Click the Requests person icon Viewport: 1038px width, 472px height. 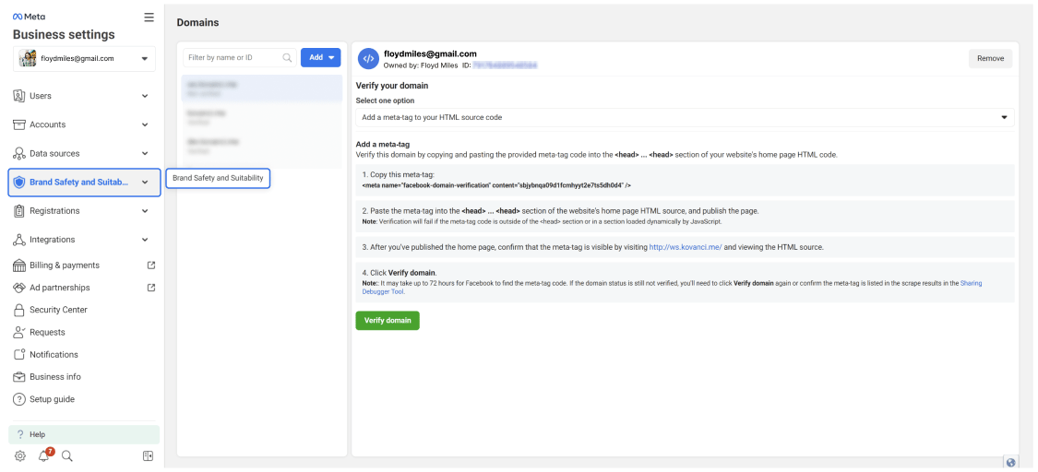(x=19, y=332)
